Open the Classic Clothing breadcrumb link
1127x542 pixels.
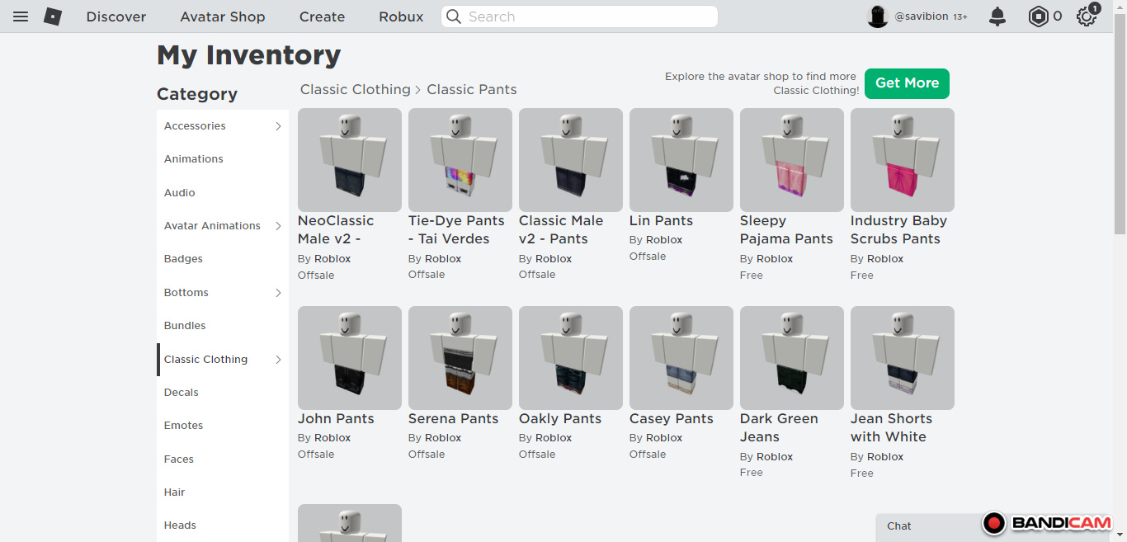coord(355,89)
